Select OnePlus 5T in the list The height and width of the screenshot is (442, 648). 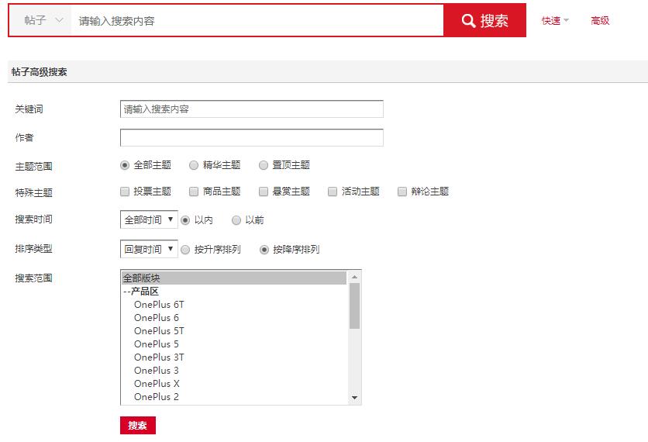pos(234,331)
